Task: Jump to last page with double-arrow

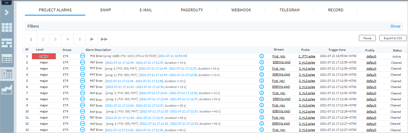Action: click(104, 39)
